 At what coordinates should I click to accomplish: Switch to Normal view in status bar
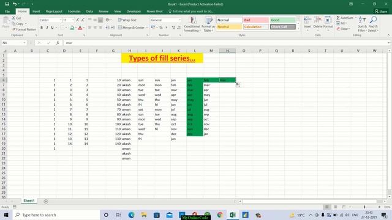coord(326,207)
